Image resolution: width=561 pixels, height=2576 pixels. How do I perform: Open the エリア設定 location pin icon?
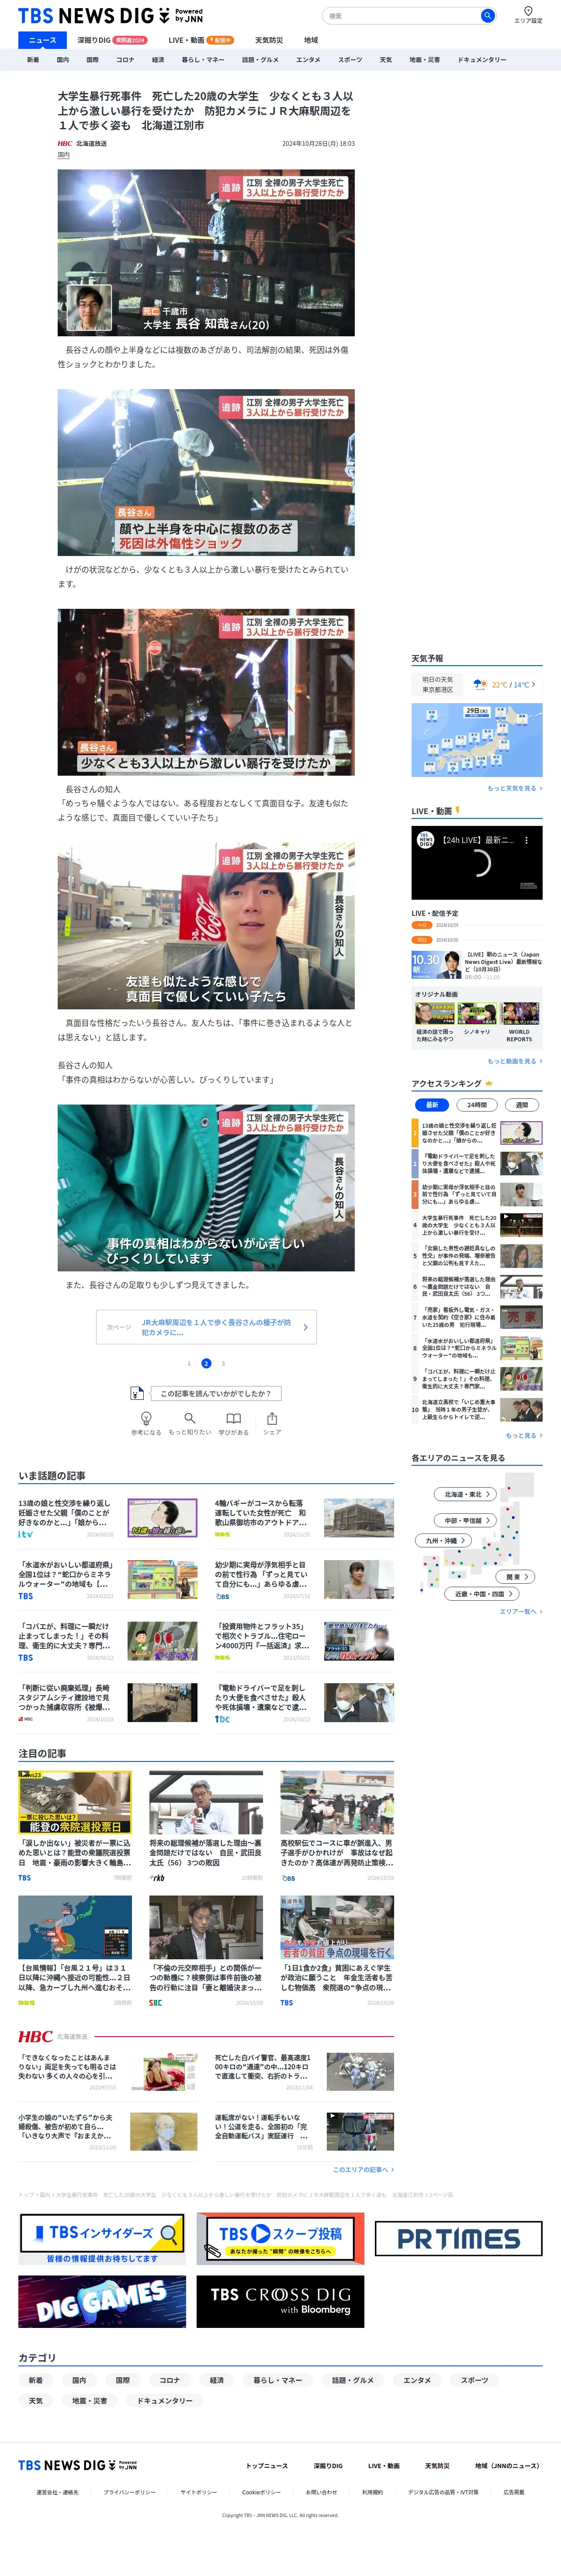(x=528, y=11)
